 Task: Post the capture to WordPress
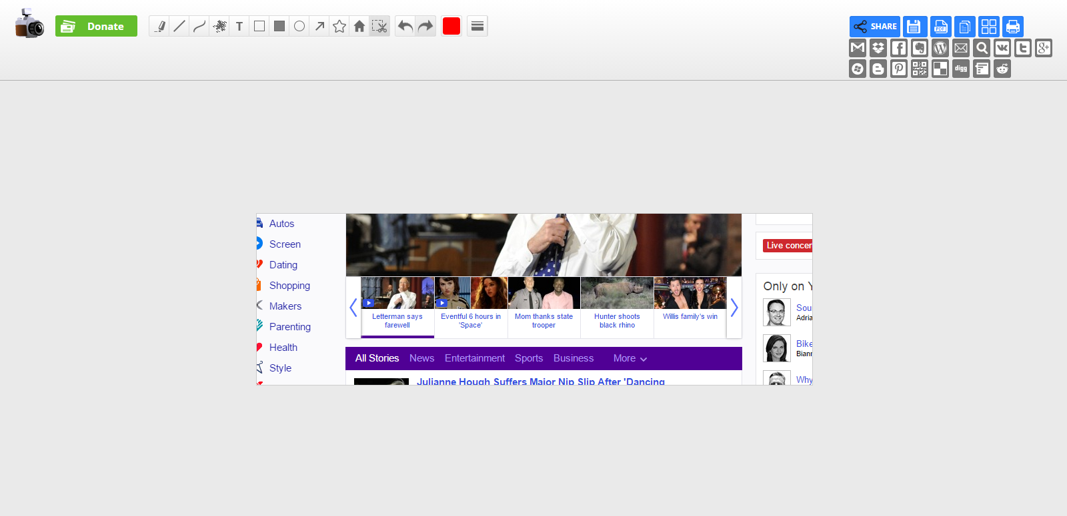[940, 48]
